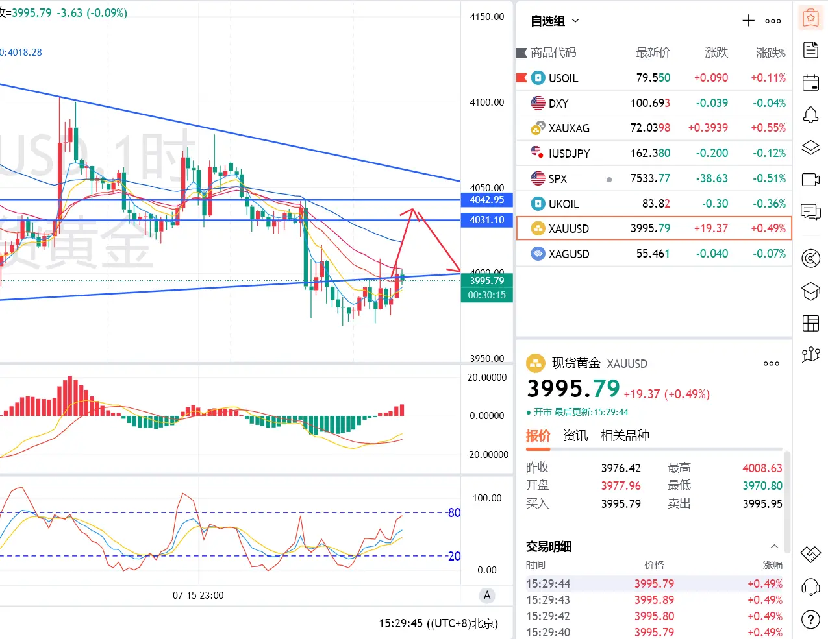Open watchlist more options (three circles)
Viewport: 828px width, 639px height.
coord(773,21)
